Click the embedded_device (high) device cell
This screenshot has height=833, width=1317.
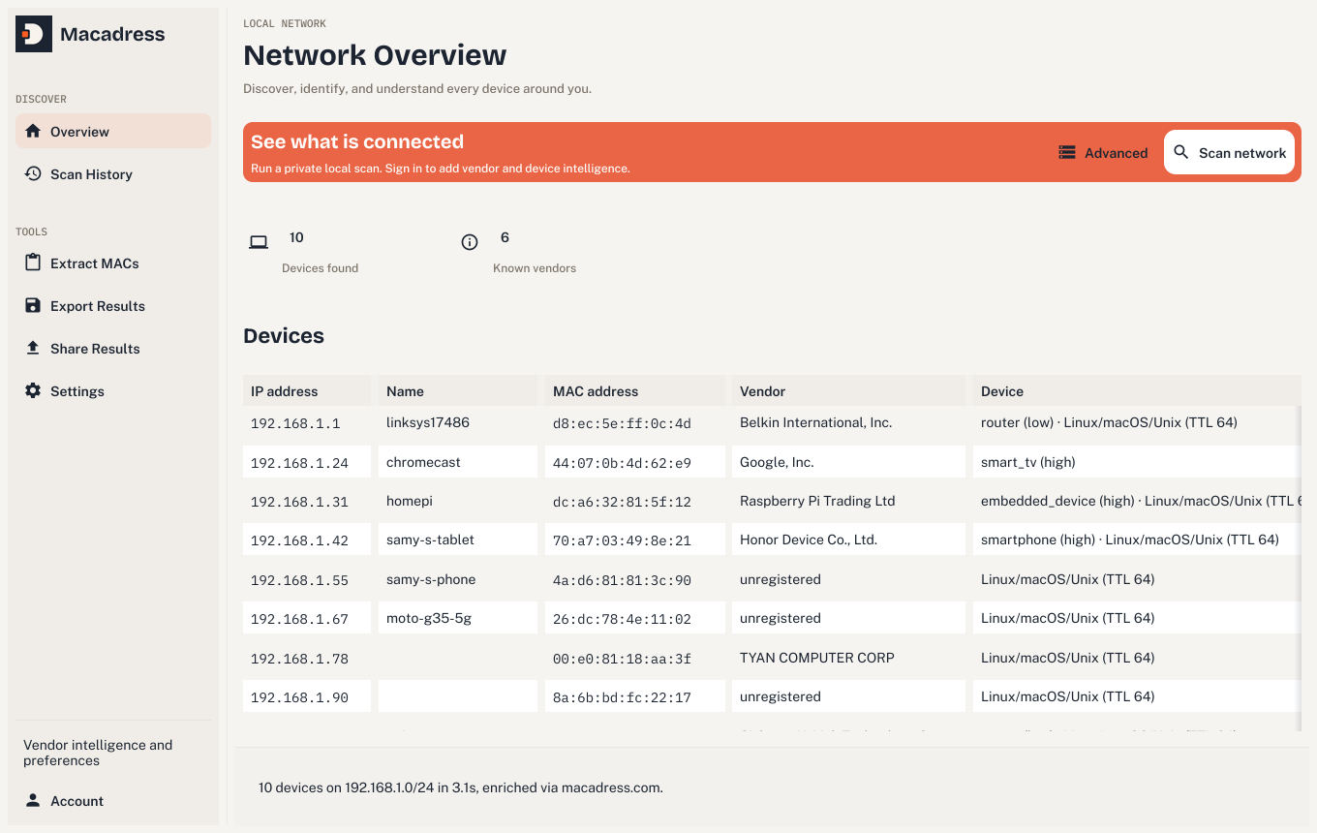pyautogui.click(x=1137, y=501)
